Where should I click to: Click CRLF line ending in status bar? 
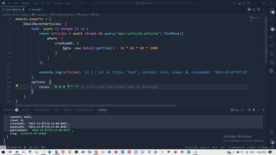point(223,147)
